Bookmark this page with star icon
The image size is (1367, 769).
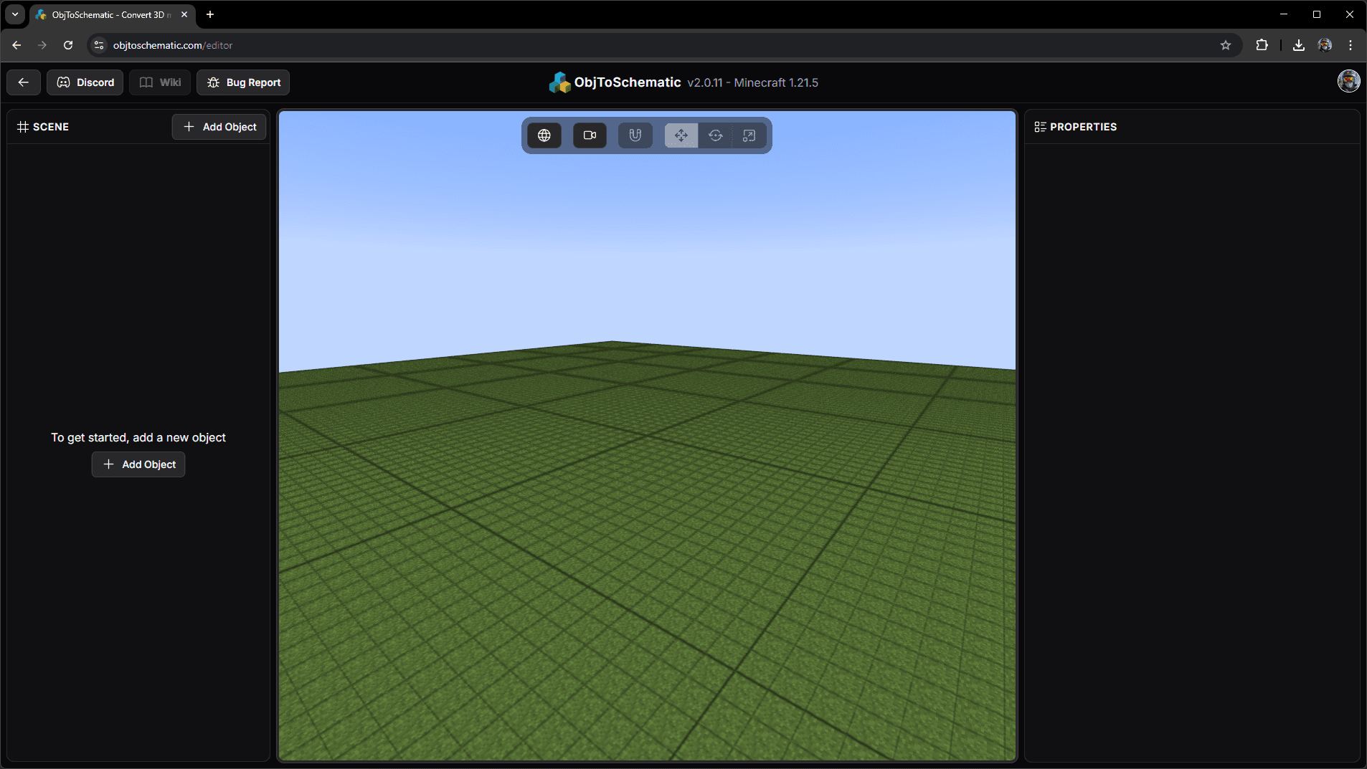click(x=1226, y=45)
